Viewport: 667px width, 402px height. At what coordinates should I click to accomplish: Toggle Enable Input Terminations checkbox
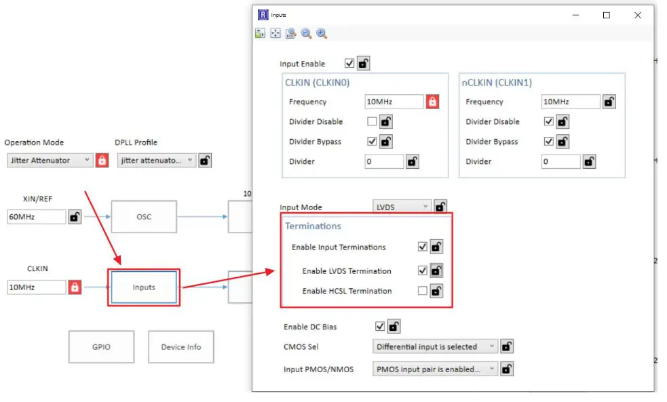point(423,247)
